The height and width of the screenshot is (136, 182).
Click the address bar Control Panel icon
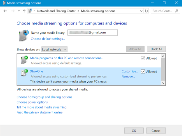coord(30,11)
